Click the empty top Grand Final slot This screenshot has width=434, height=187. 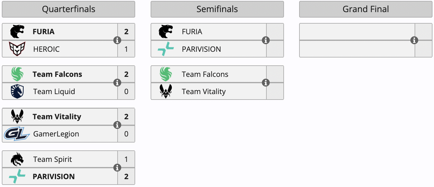tap(357, 32)
